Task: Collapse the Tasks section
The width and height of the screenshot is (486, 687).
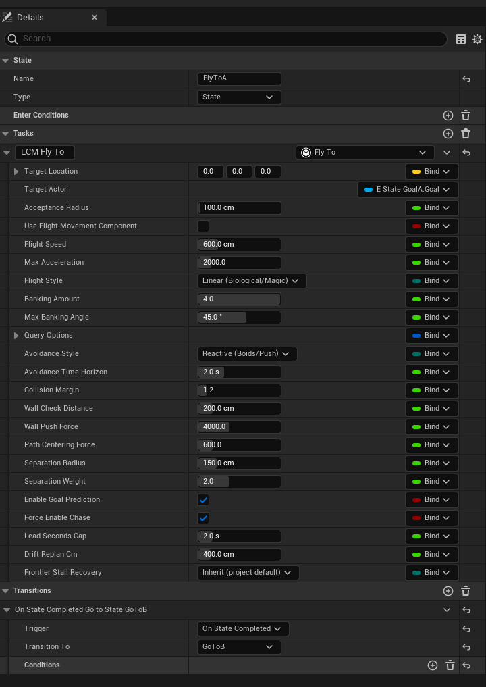Action: 5,134
